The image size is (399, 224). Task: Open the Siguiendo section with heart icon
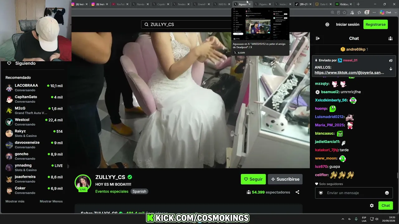point(21,63)
